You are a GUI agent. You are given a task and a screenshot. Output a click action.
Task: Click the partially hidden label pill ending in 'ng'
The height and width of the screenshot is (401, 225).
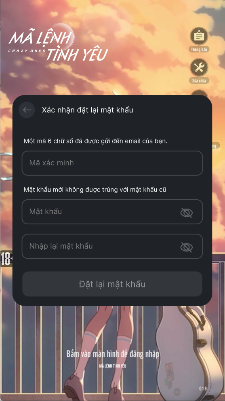216,146
